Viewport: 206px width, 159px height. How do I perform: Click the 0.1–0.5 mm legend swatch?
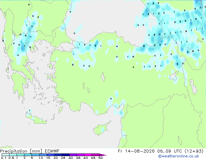[x=6, y=155]
